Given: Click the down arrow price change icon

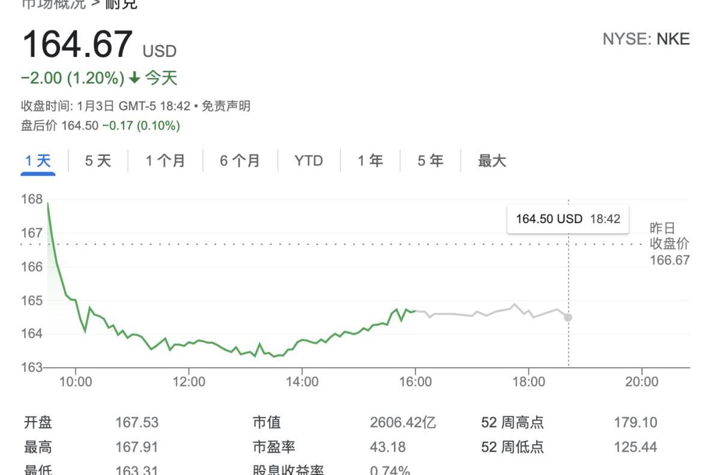Looking at the screenshot, I should [135, 77].
